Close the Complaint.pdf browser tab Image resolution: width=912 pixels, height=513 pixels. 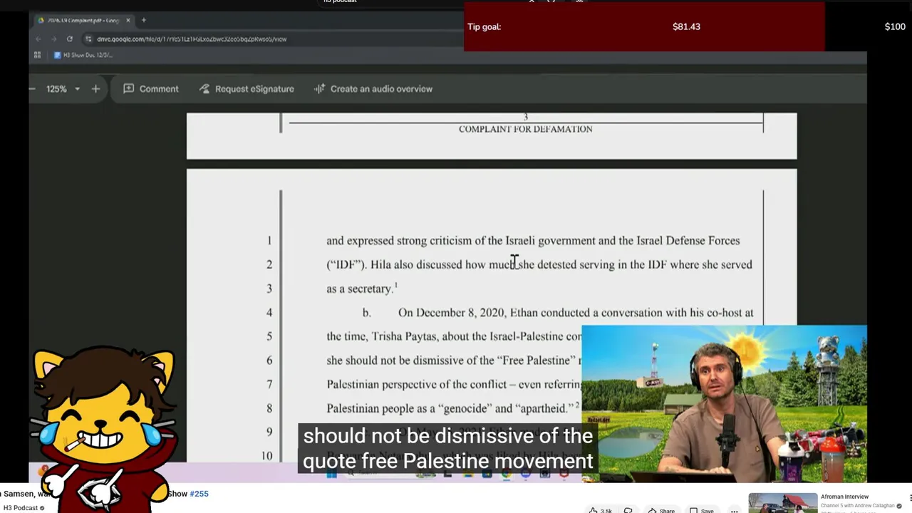click(128, 20)
